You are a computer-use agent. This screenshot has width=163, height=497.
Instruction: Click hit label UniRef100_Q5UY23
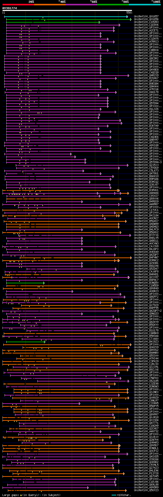pyautogui.click(x=146, y=490)
